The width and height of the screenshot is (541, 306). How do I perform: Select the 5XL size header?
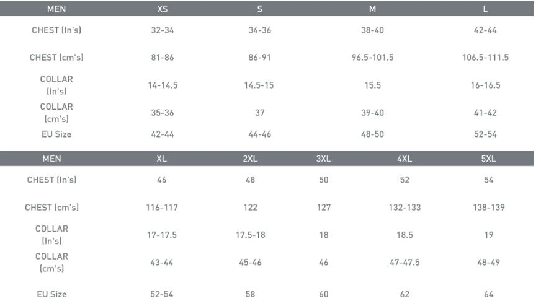[x=488, y=159]
